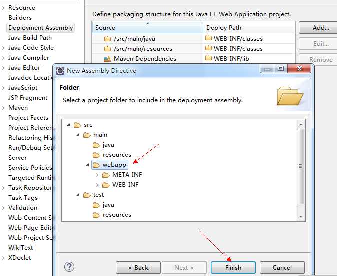Click the Maven Dependencies library icon
The width and height of the screenshot is (337, 276).
[107, 59]
